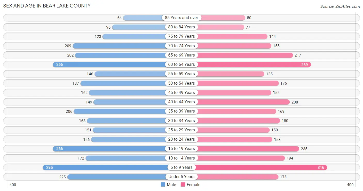Image resolution: width=363 pixels, height=191 pixels.
Task: Click the Under 5 Years category label
Action: pyautogui.click(x=181, y=177)
